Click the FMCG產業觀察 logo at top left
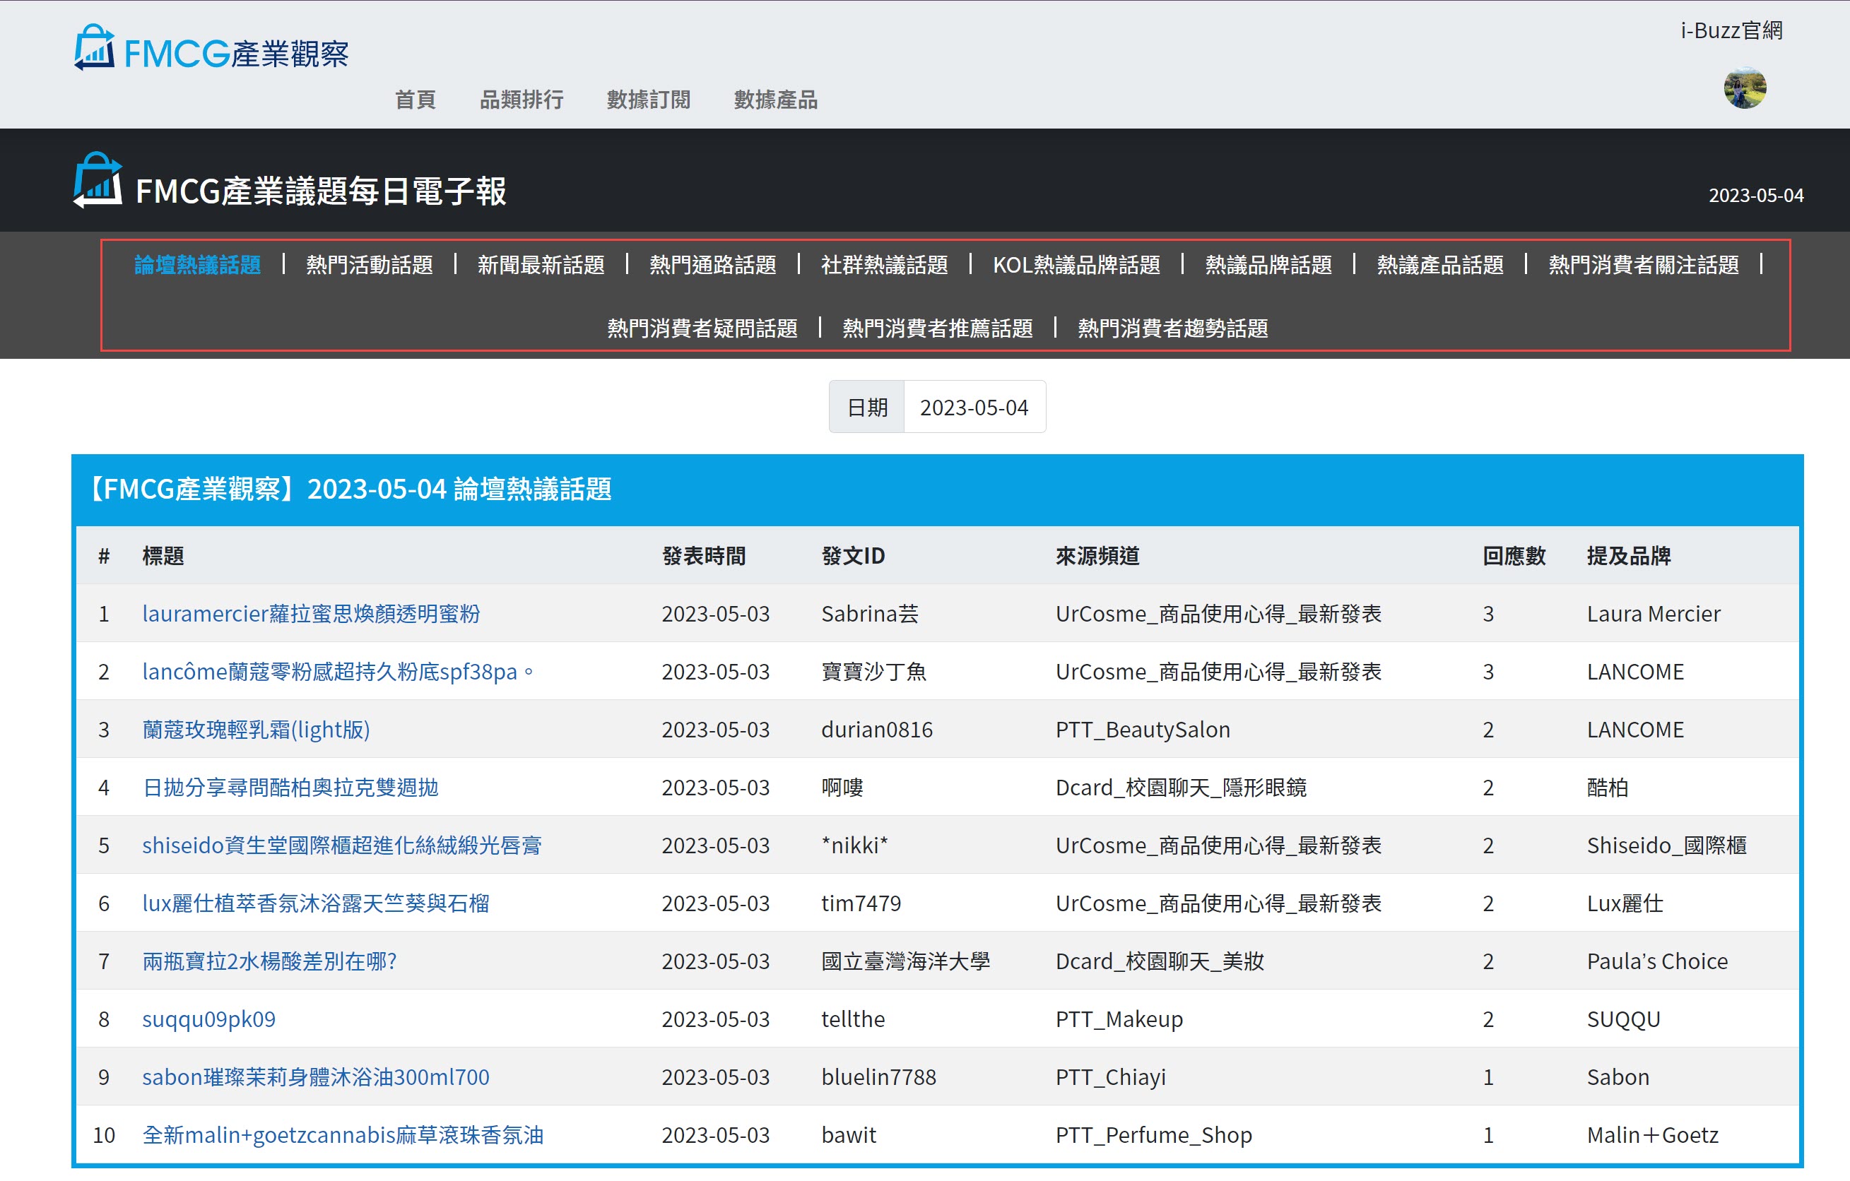The height and width of the screenshot is (1181, 1850). click(x=211, y=47)
